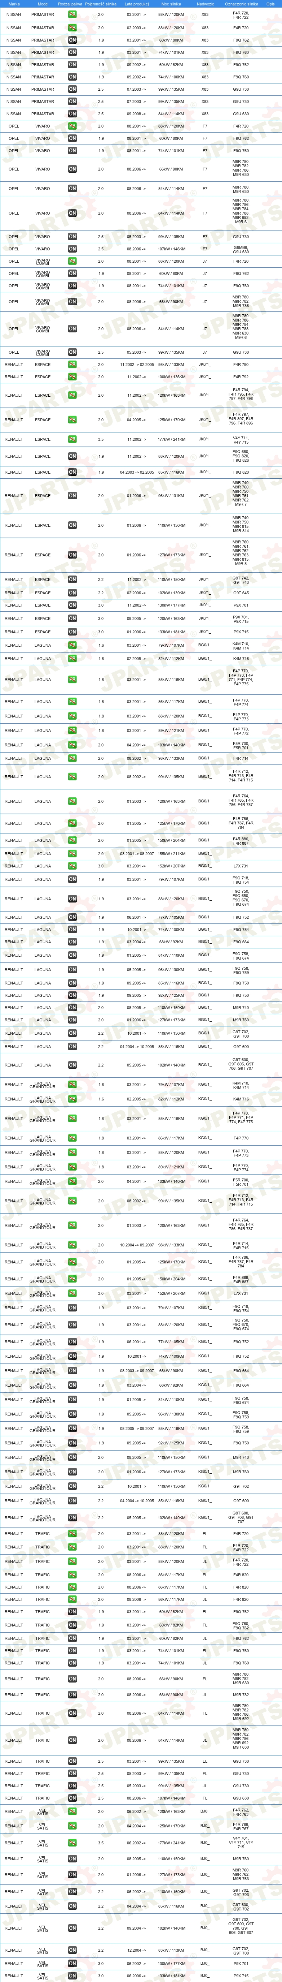Click '83kW / 113KM' power cell in Vel Satis row
Screen dimensions: 282x1982
pos(171,1951)
